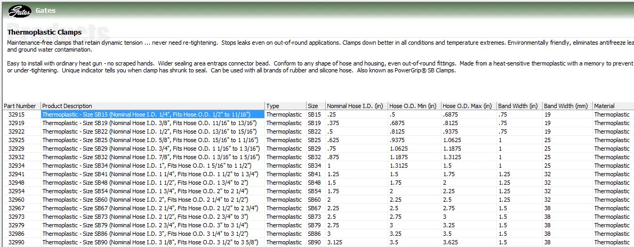Select part number 32919 cell
Viewport: 634px width, 247px height.
point(21,123)
